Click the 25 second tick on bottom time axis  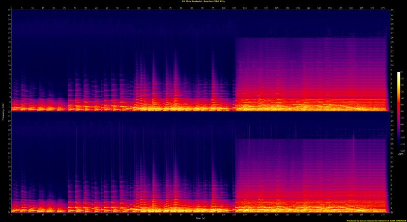pyautogui.click(x=65, y=214)
